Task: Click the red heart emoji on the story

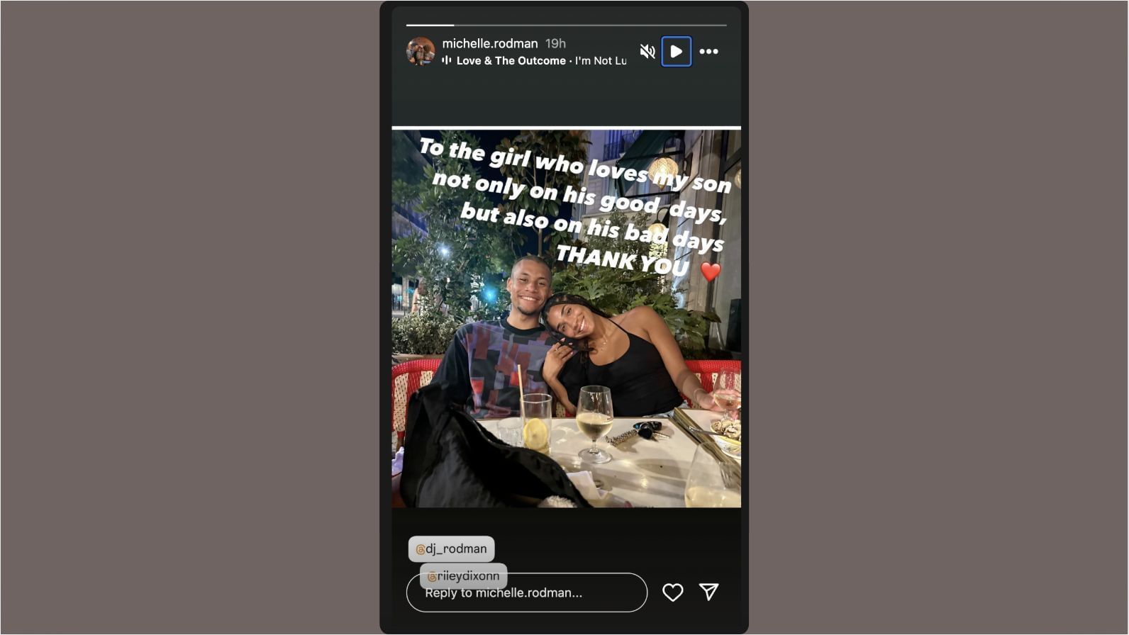Action: (711, 271)
